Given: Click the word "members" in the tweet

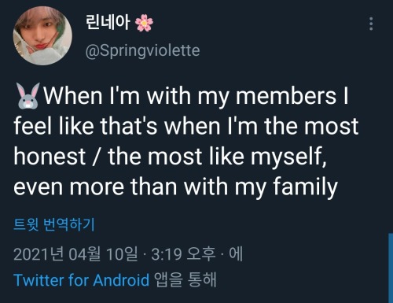Looking at the screenshot, I should point(286,95).
